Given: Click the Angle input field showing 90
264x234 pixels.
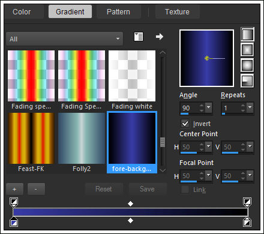Looking at the screenshot, I should click(x=190, y=108).
